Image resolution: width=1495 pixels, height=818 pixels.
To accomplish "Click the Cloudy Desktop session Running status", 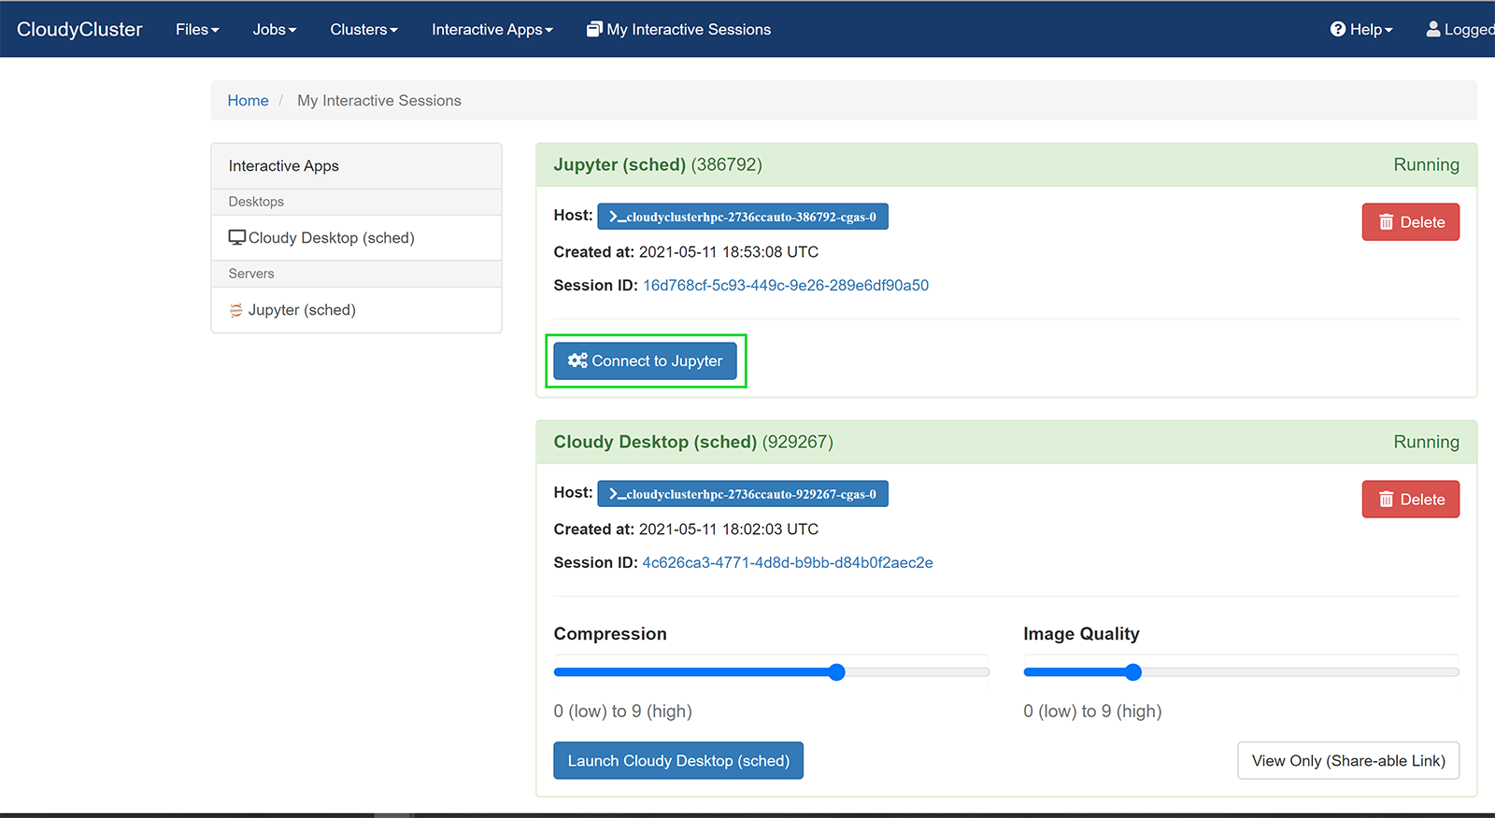I will (1426, 443).
